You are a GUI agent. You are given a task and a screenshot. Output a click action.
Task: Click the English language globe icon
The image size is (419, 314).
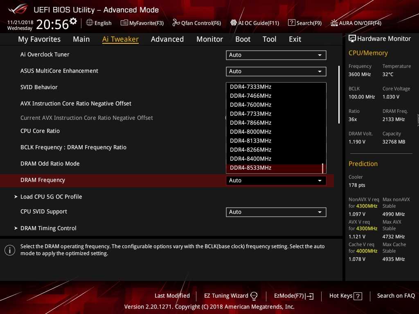90,23
